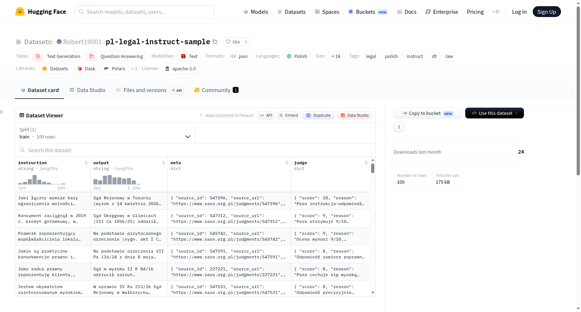Select the instruct tag
This screenshot has width=581, height=312.
click(x=415, y=56)
